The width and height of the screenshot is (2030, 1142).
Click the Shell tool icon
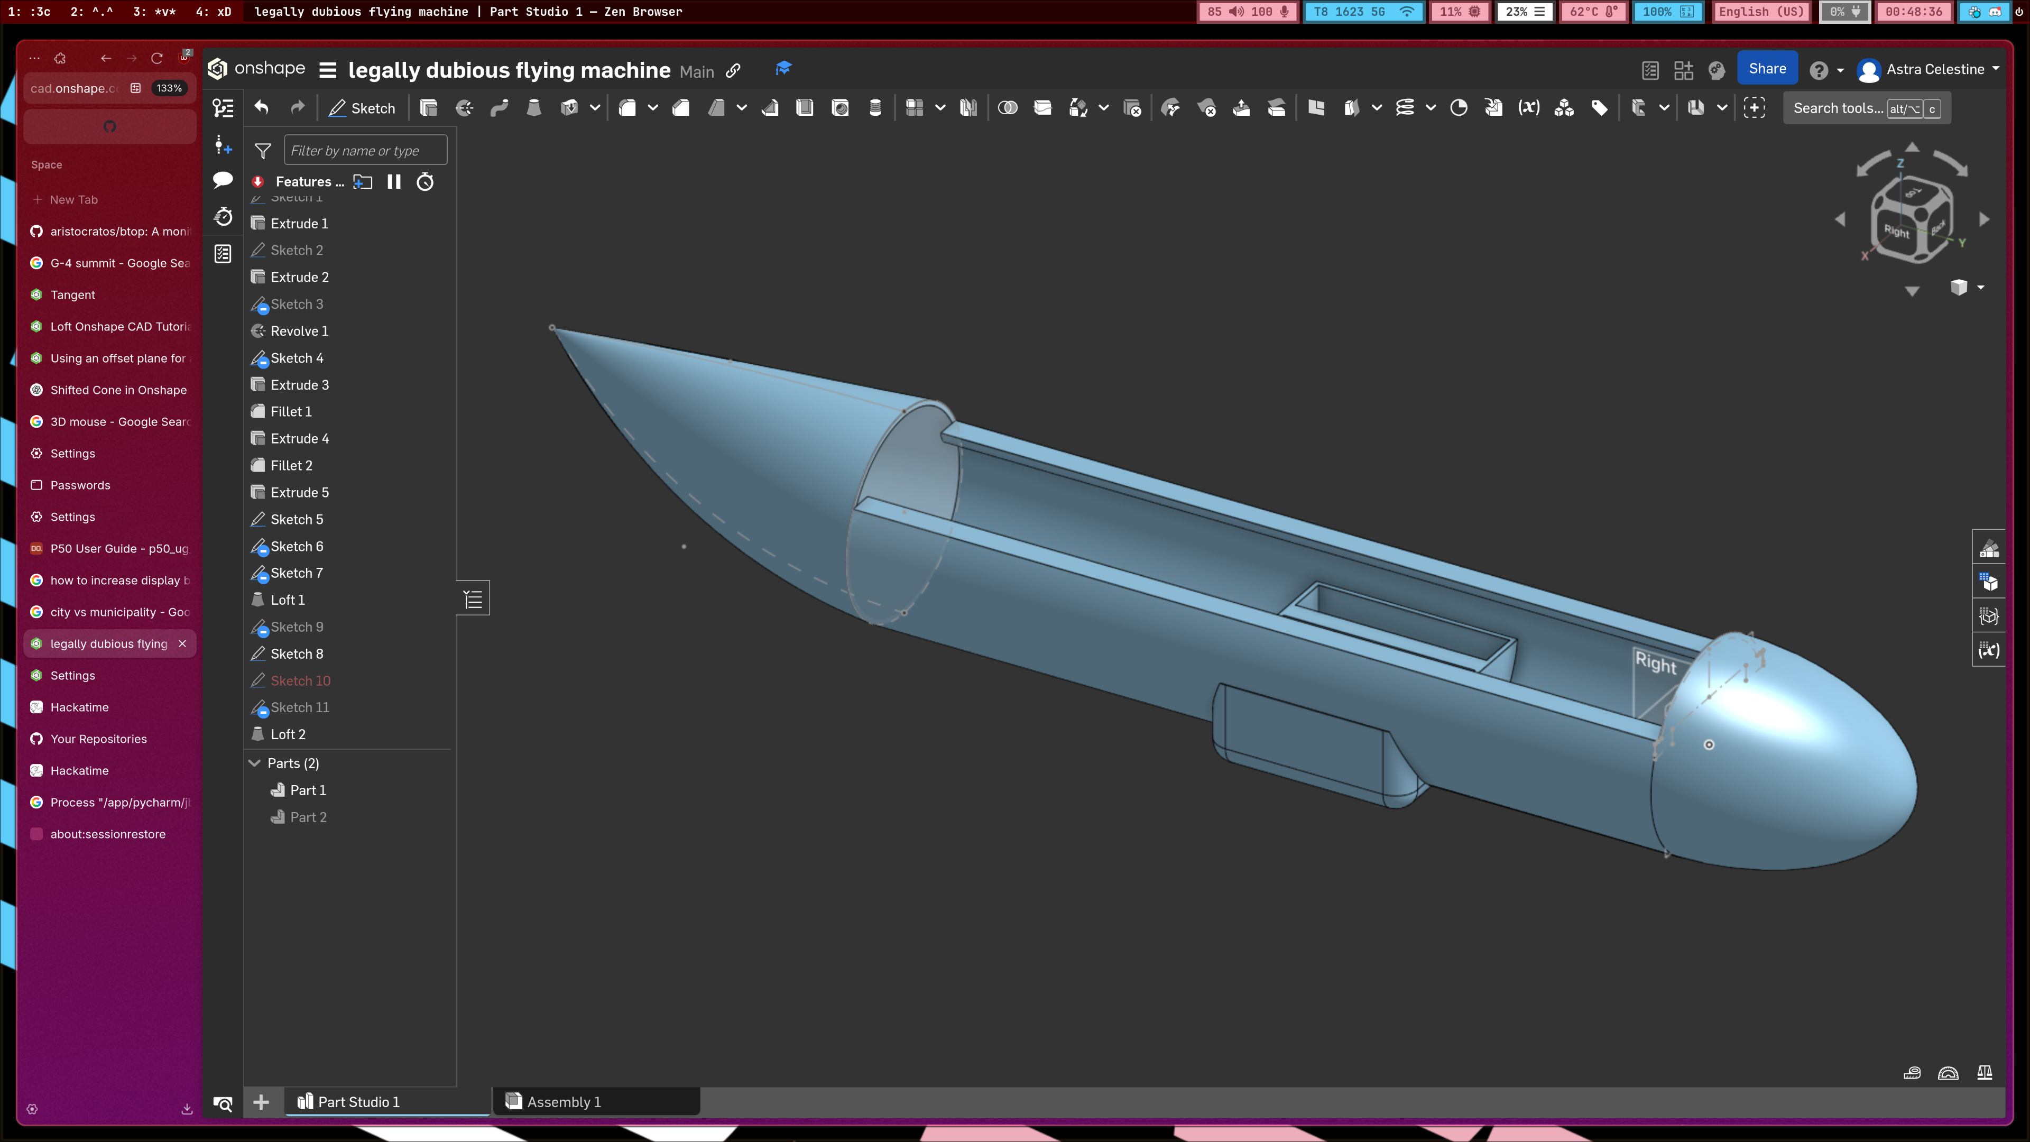pyautogui.click(x=805, y=108)
